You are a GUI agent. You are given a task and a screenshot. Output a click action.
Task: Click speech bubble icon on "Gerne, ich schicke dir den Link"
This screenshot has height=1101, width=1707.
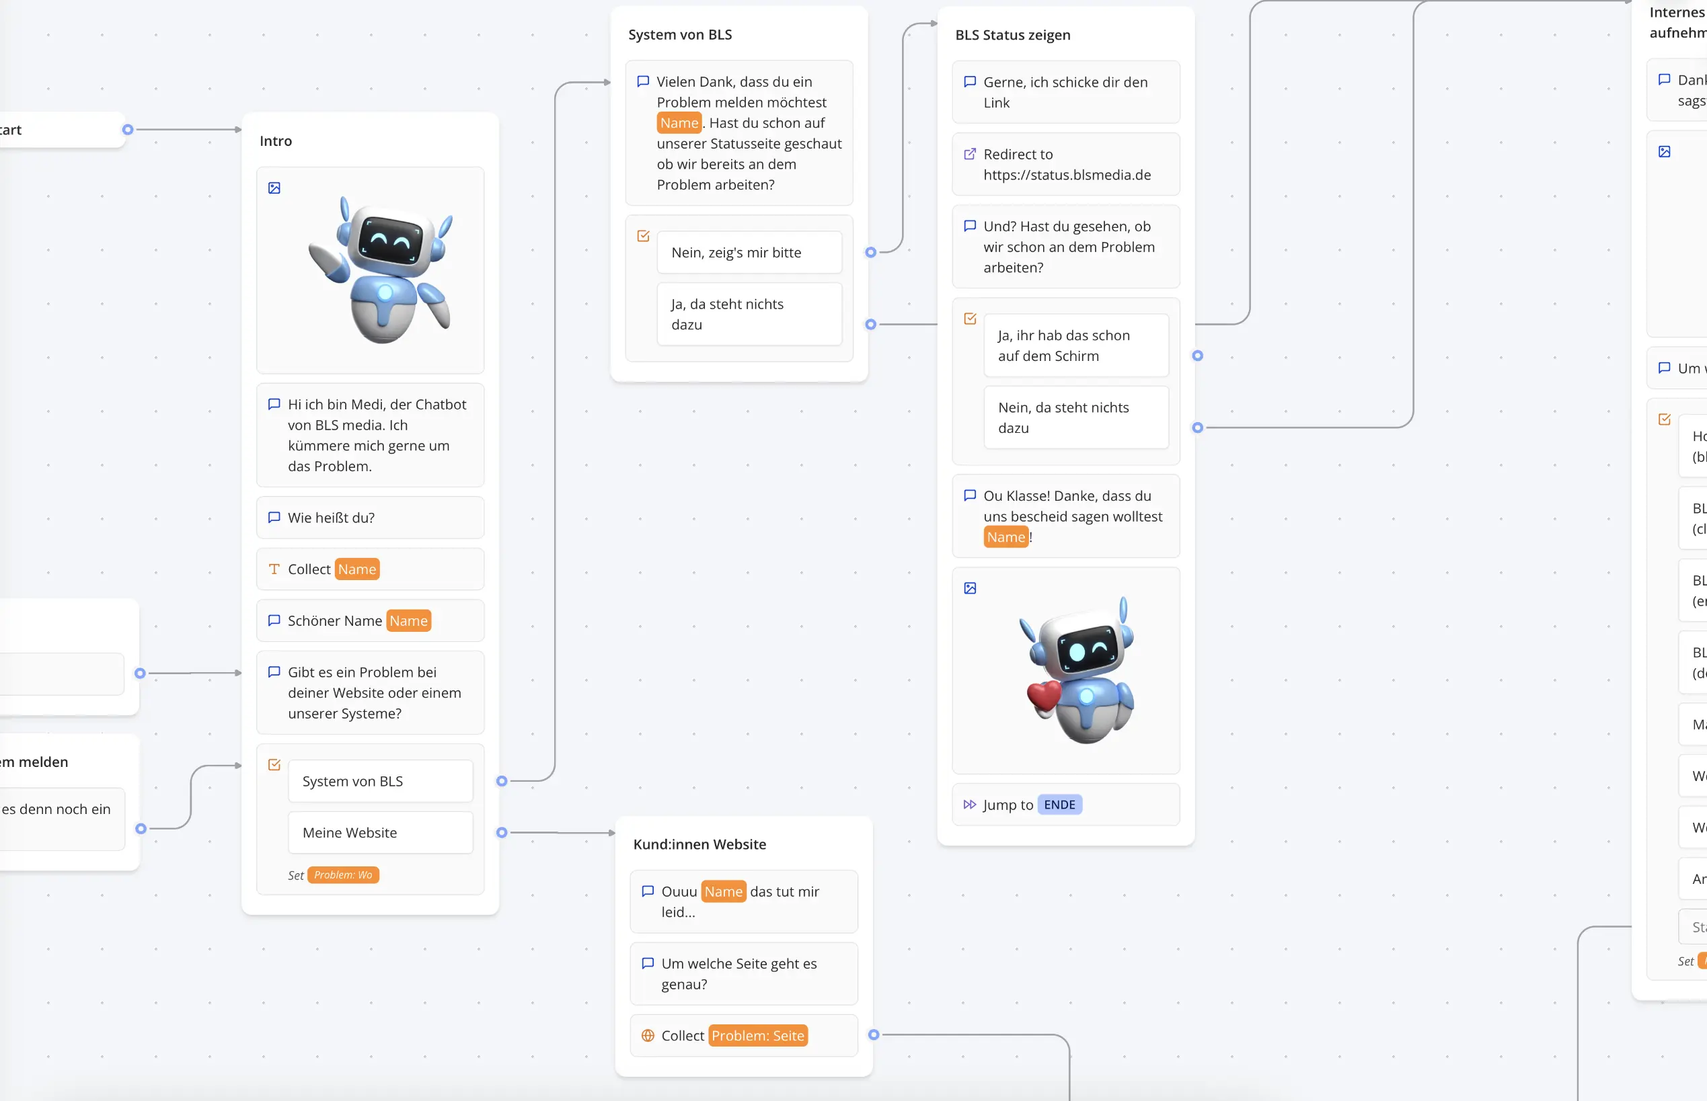(969, 81)
